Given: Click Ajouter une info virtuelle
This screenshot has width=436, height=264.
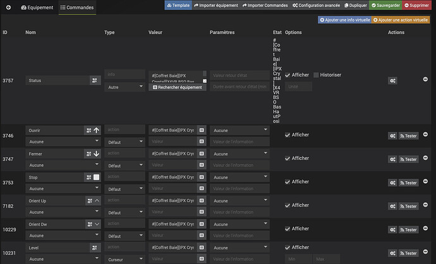Looking at the screenshot, I should point(345,20).
